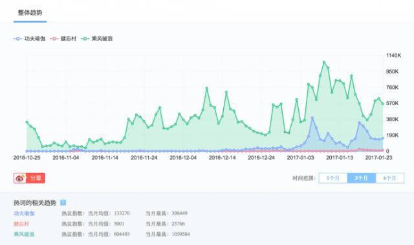The image size is (414, 245).
Task: Click the 2016-11-24 date label
Action: pyautogui.click(x=144, y=157)
